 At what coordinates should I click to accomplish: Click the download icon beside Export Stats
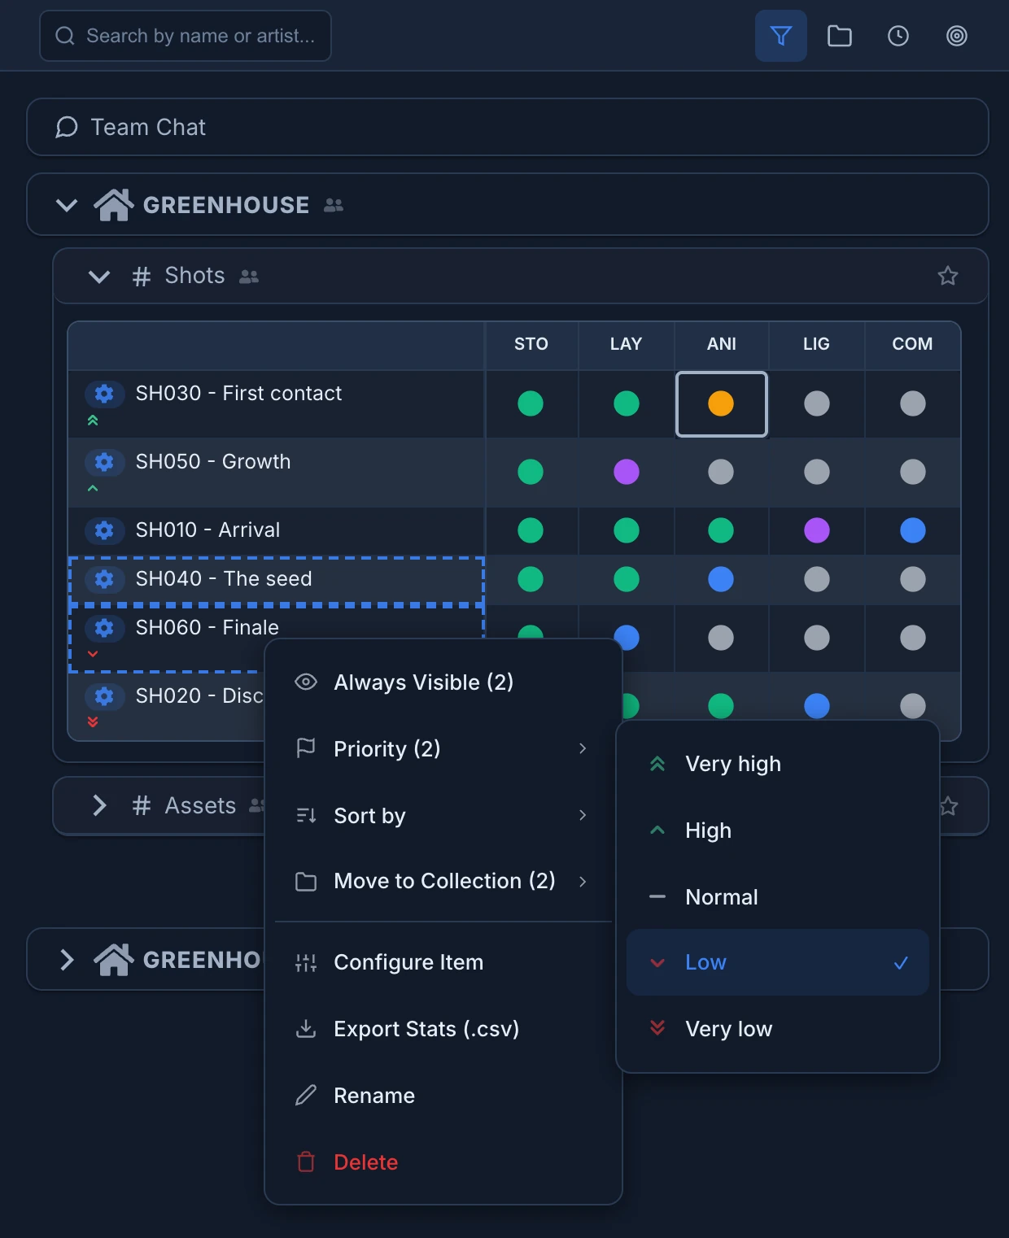[x=306, y=1029]
